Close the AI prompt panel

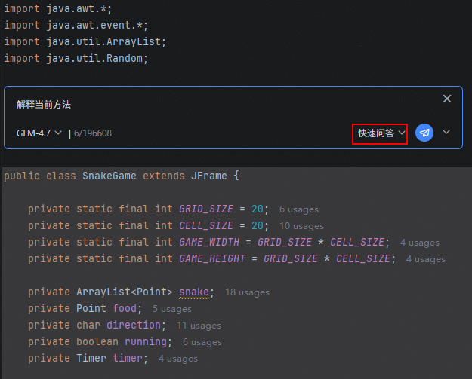pyautogui.click(x=447, y=99)
